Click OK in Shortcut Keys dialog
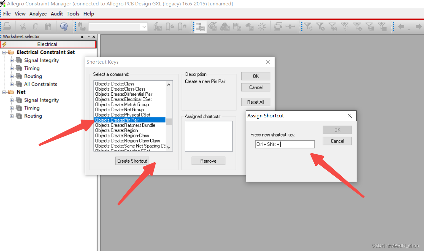424x251 pixels. (x=256, y=76)
